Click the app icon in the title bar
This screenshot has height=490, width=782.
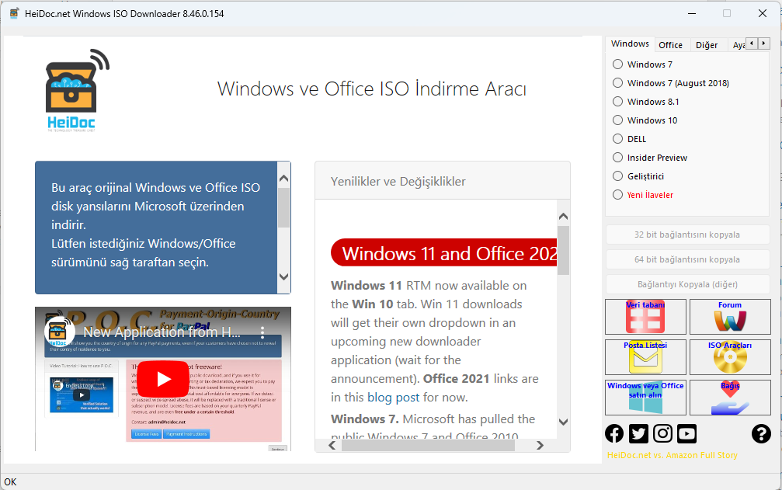click(x=15, y=13)
